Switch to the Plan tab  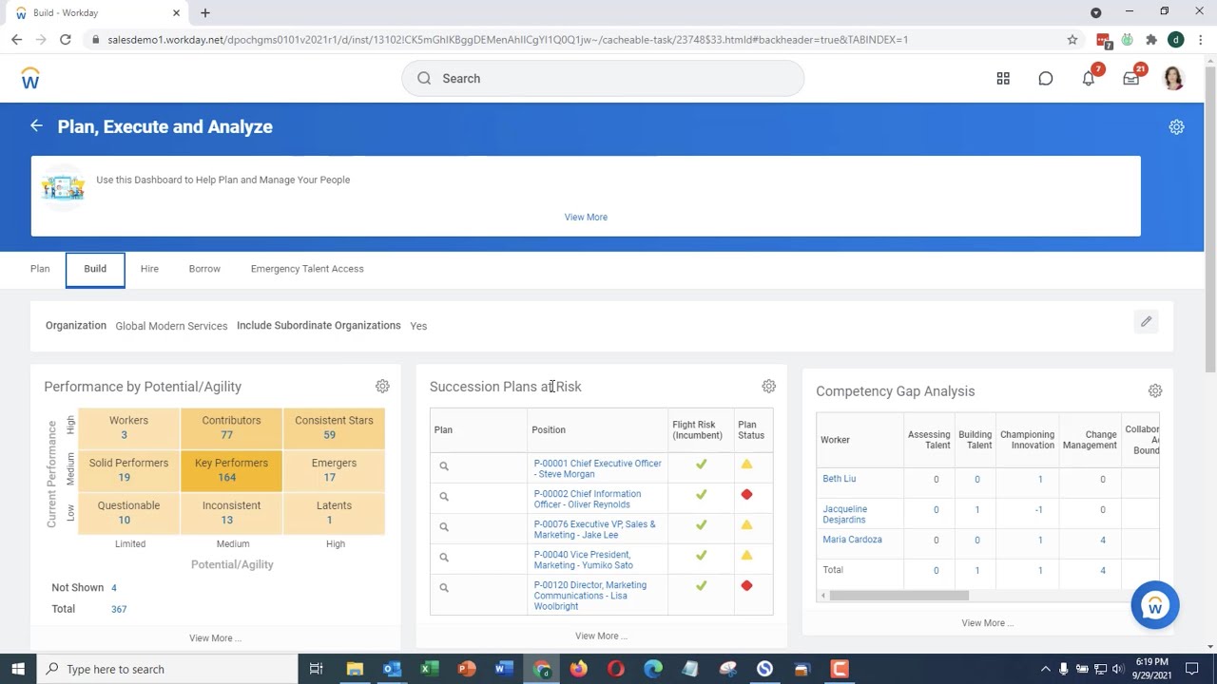(x=40, y=269)
